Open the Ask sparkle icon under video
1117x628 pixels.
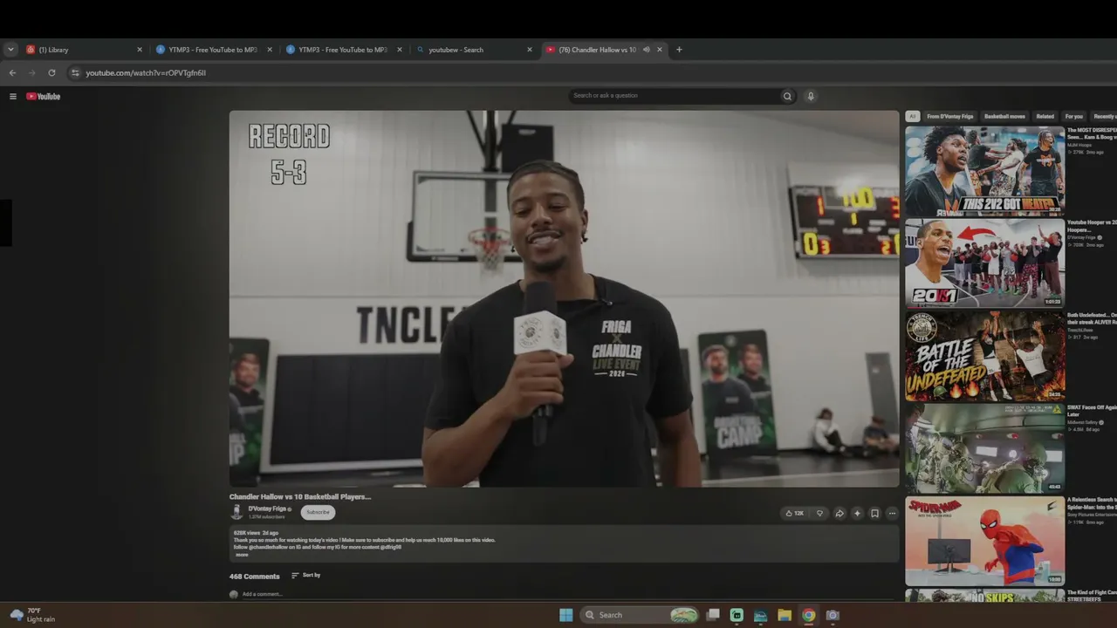click(x=857, y=514)
